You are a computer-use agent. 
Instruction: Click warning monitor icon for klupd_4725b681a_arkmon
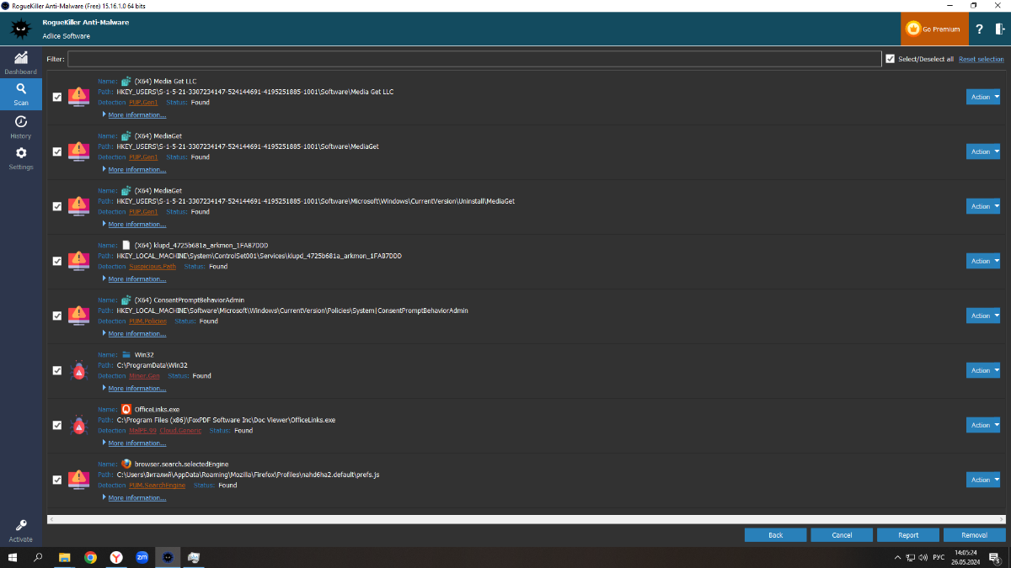[x=78, y=260]
